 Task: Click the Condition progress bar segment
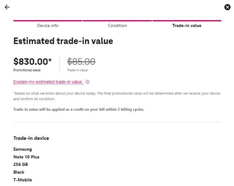pos(117,21)
